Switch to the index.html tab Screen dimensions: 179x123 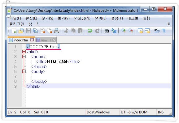21,40
